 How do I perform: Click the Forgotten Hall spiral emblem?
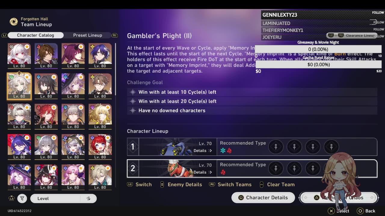pos(14,22)
